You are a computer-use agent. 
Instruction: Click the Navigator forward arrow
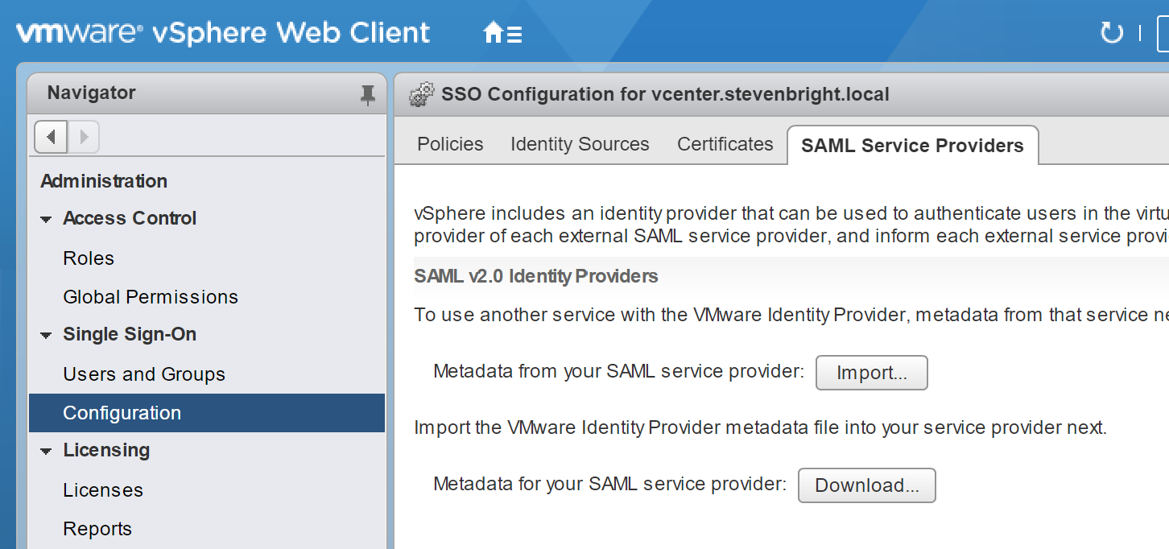pos(83,136)
